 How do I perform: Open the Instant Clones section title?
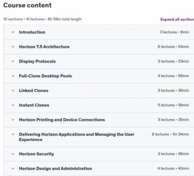coord(34,105)
